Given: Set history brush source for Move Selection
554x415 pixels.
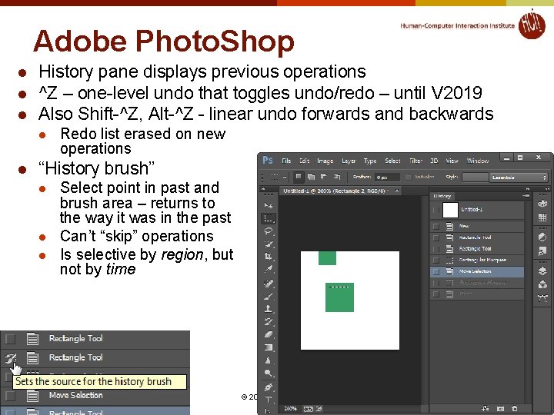Looking at the screenshot, I should [x=436, y=272].
